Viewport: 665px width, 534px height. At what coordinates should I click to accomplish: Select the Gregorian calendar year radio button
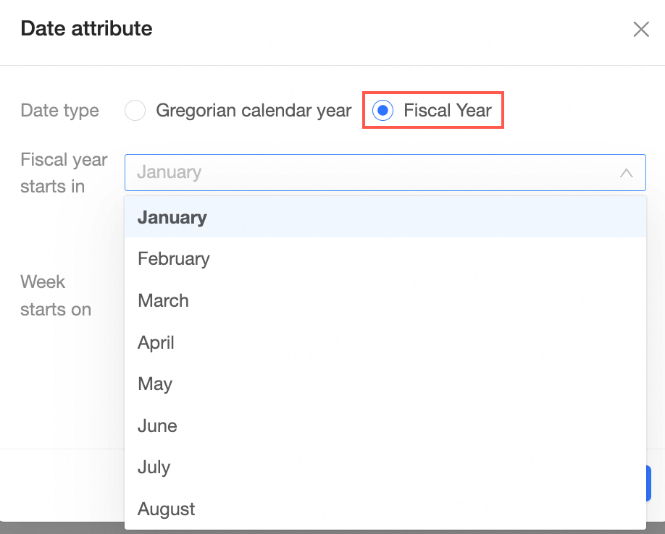135,111
